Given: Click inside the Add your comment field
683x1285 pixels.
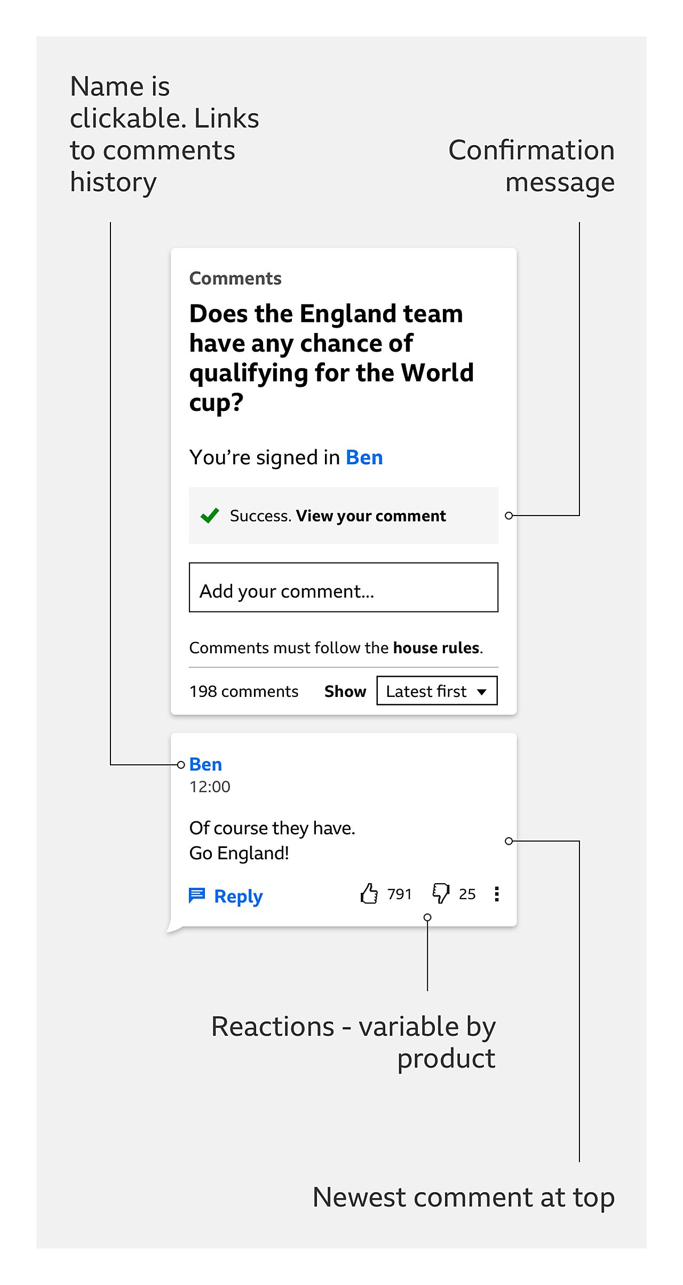Looking at the screenshot, I should pyautogui.click(x=343, y=587).
